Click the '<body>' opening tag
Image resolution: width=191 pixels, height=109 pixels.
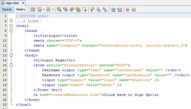click(31, 55)
